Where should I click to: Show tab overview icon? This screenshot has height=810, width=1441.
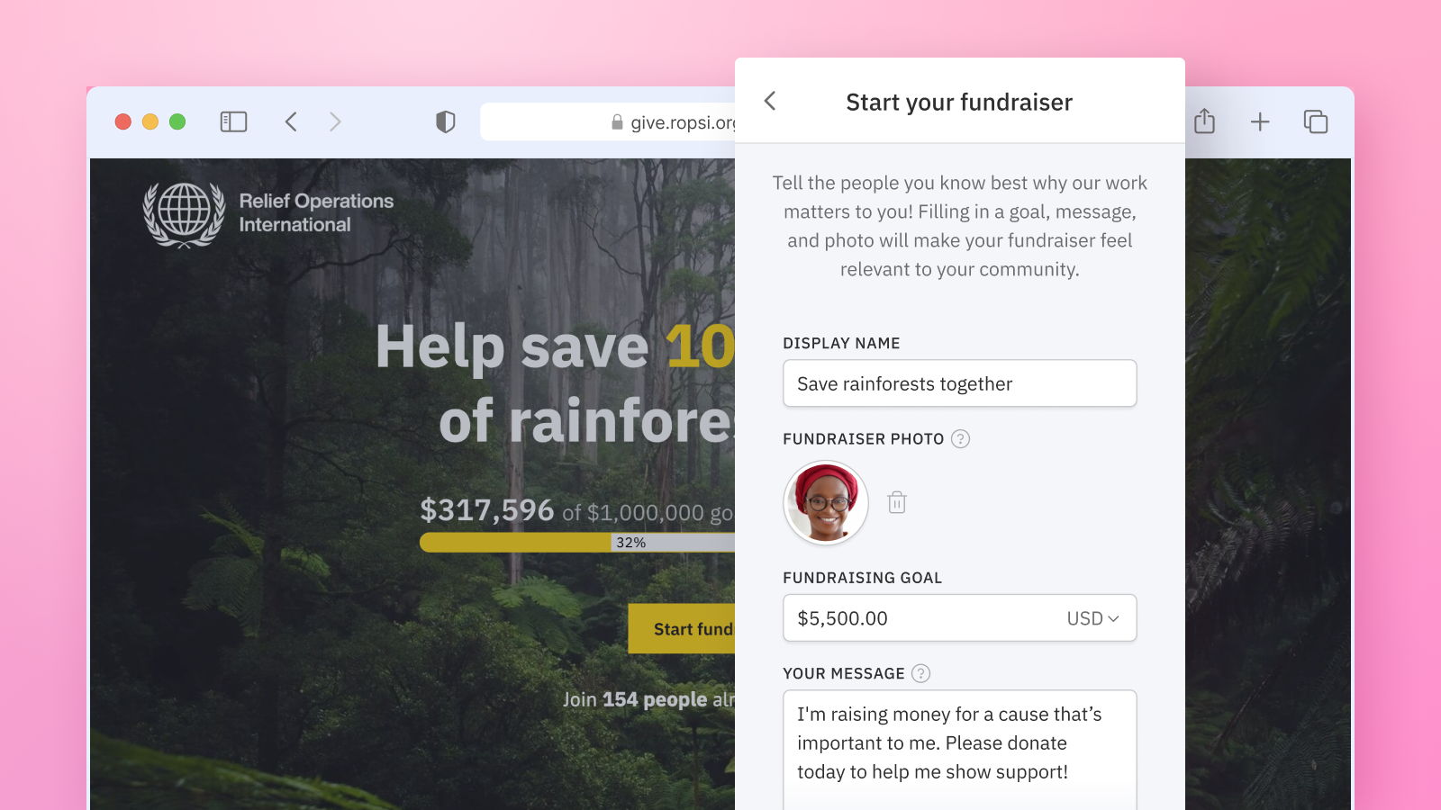[x=1315, y=121]
